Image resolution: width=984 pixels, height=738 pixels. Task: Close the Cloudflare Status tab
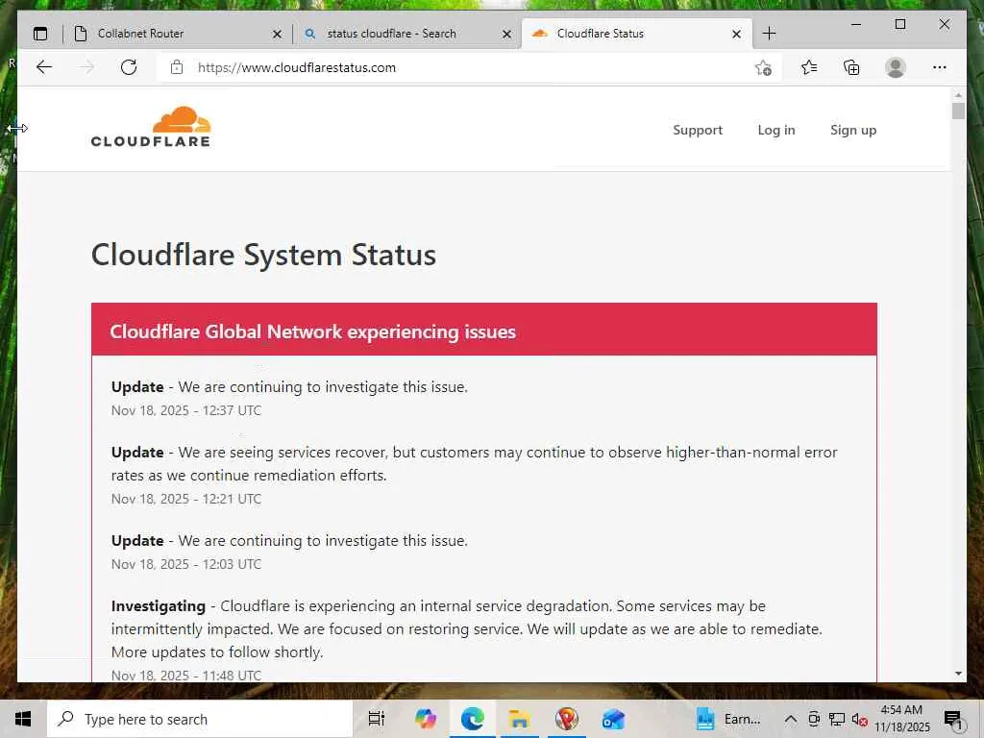pos(737,34)
